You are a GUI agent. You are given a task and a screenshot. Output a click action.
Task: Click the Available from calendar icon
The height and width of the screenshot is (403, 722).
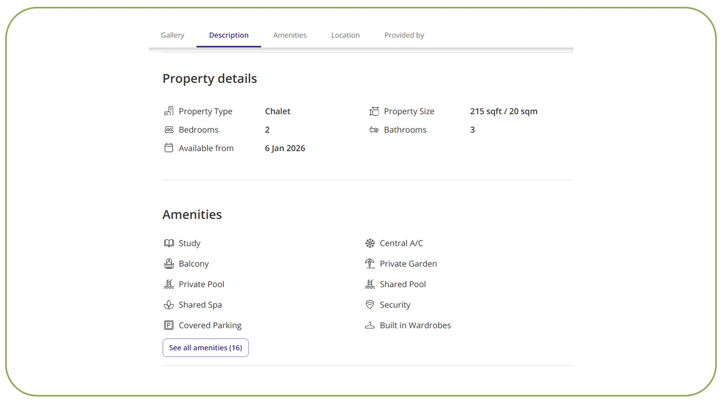[x=169, y=148]
